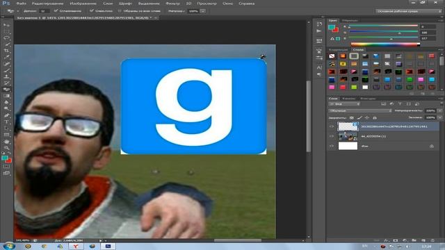Hide the top selected layer
The width and height of the screenshot is (445, 250).
tap(331, 126)
